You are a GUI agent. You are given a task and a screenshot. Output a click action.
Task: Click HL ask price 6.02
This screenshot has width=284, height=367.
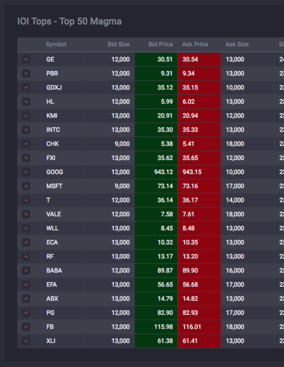tap(199, 102)
